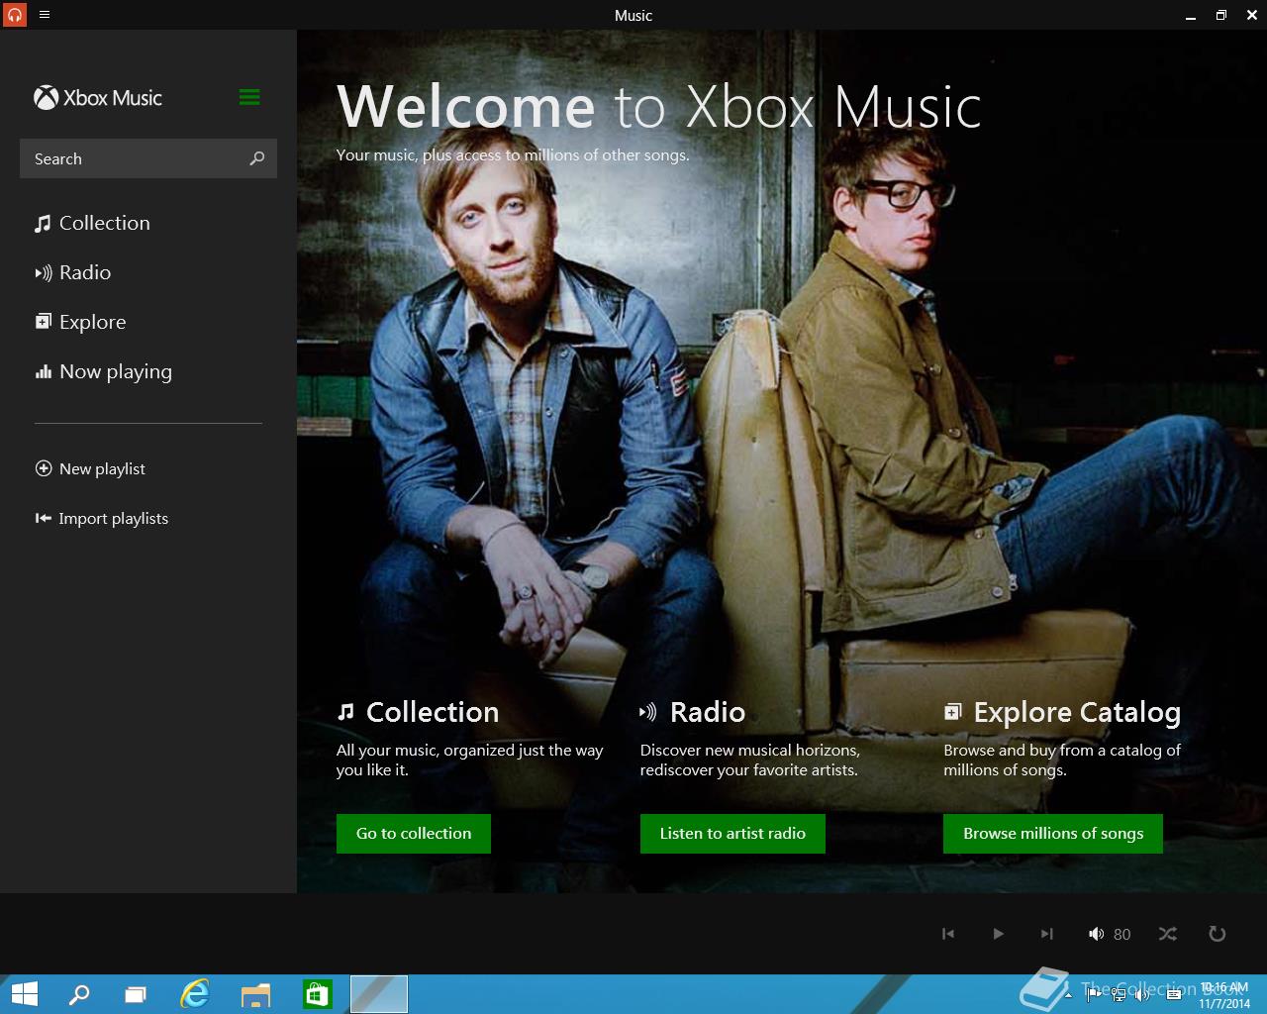The height and width of the screenshot is (1014, 1267).
Task: Open the title bar app menu icon
Action: tap(44, 15)
